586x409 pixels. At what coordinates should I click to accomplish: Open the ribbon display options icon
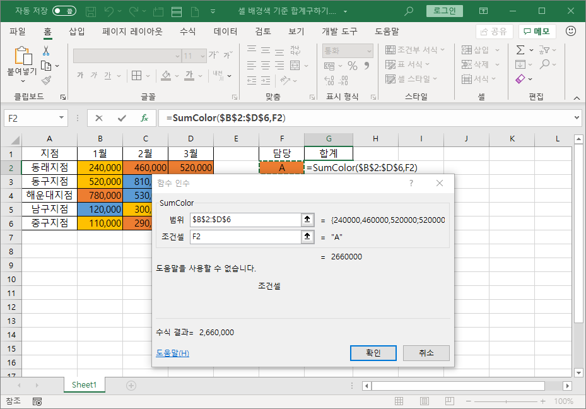pyautogui.click(x=483, y=11)
